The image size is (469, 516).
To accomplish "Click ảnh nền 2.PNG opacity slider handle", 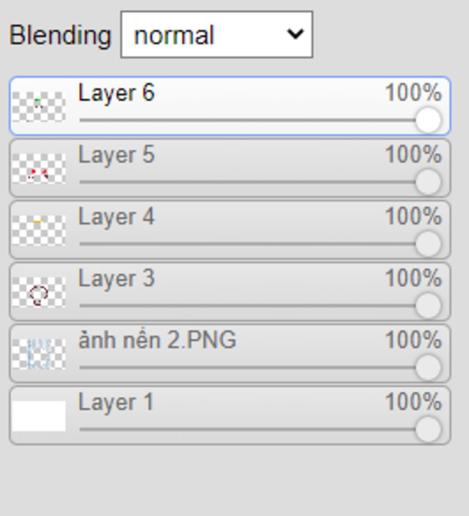I will (428, 367).
